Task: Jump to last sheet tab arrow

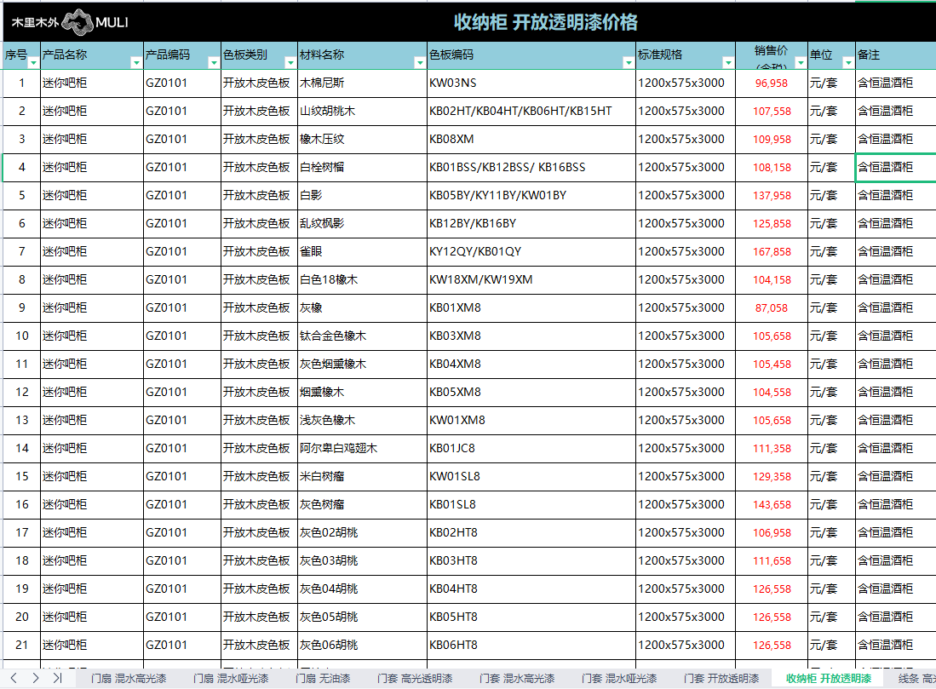Action: point(56,678)
